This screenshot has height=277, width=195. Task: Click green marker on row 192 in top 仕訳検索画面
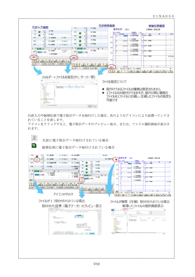click(x=80, y=33)
